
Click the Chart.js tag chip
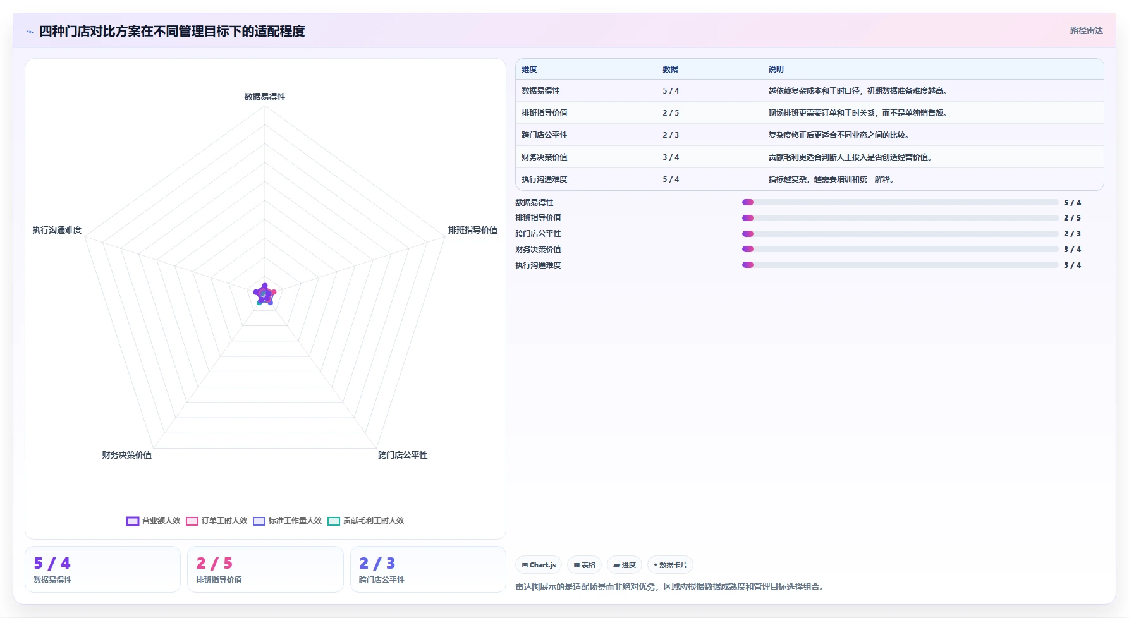[539, 565]
